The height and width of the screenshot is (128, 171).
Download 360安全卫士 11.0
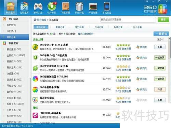pos(160,47)
